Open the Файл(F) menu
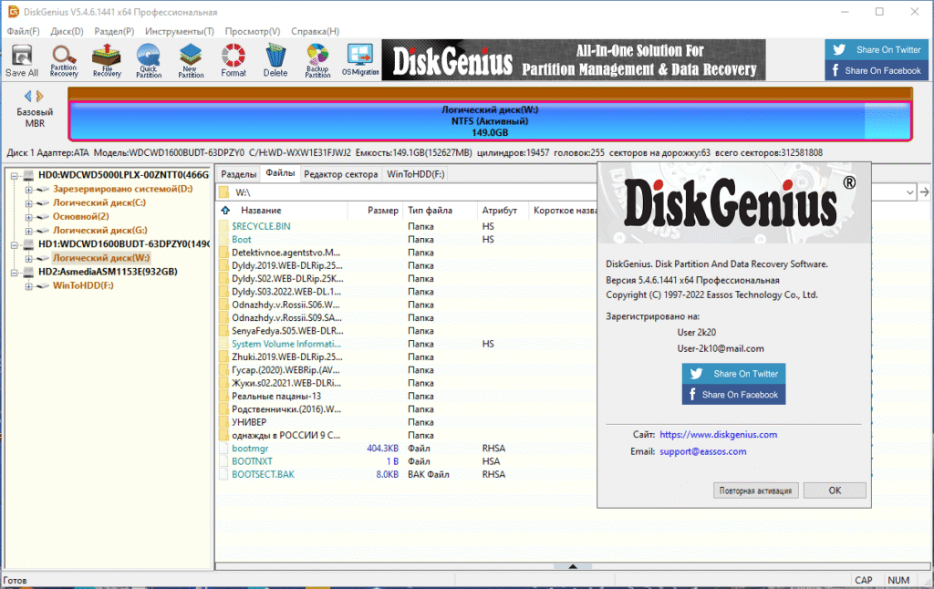 click(x=23, y=32)
